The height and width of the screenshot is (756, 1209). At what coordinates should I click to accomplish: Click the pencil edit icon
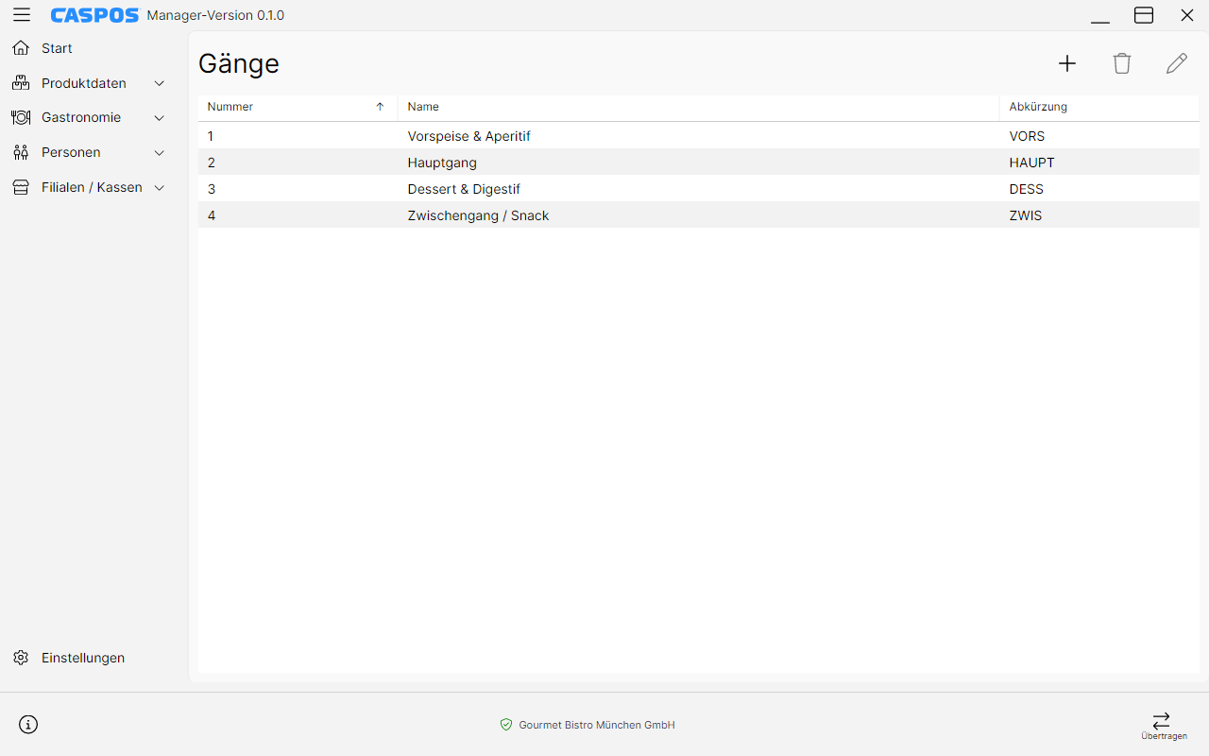coord(1177,63)
